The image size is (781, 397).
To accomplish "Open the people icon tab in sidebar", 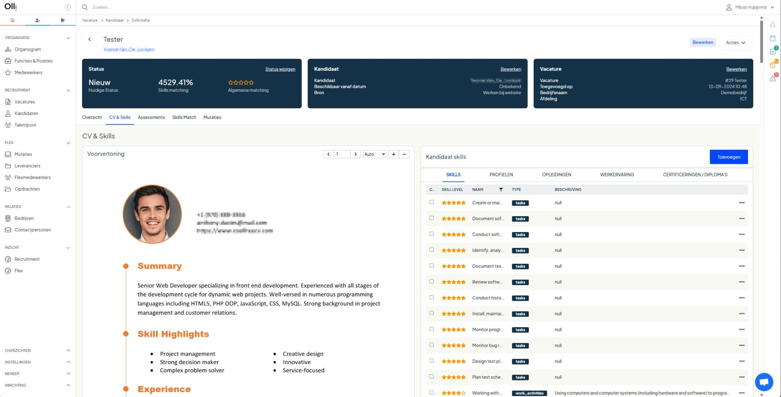I will pyautogui.click(x=37, y=20).
